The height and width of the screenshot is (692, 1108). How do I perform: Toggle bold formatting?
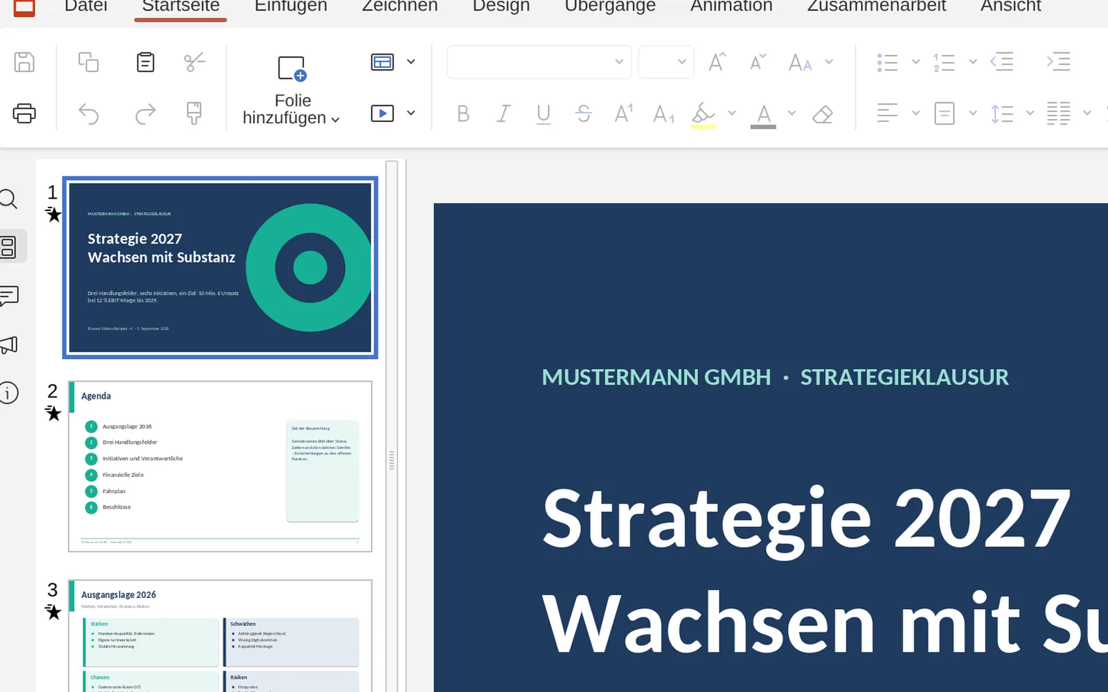point(463,113)
